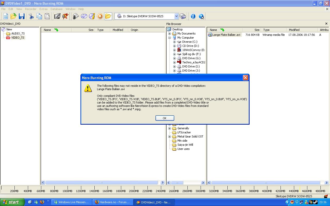Click the Cut scissors toolbar icon

tap(31, 16)
